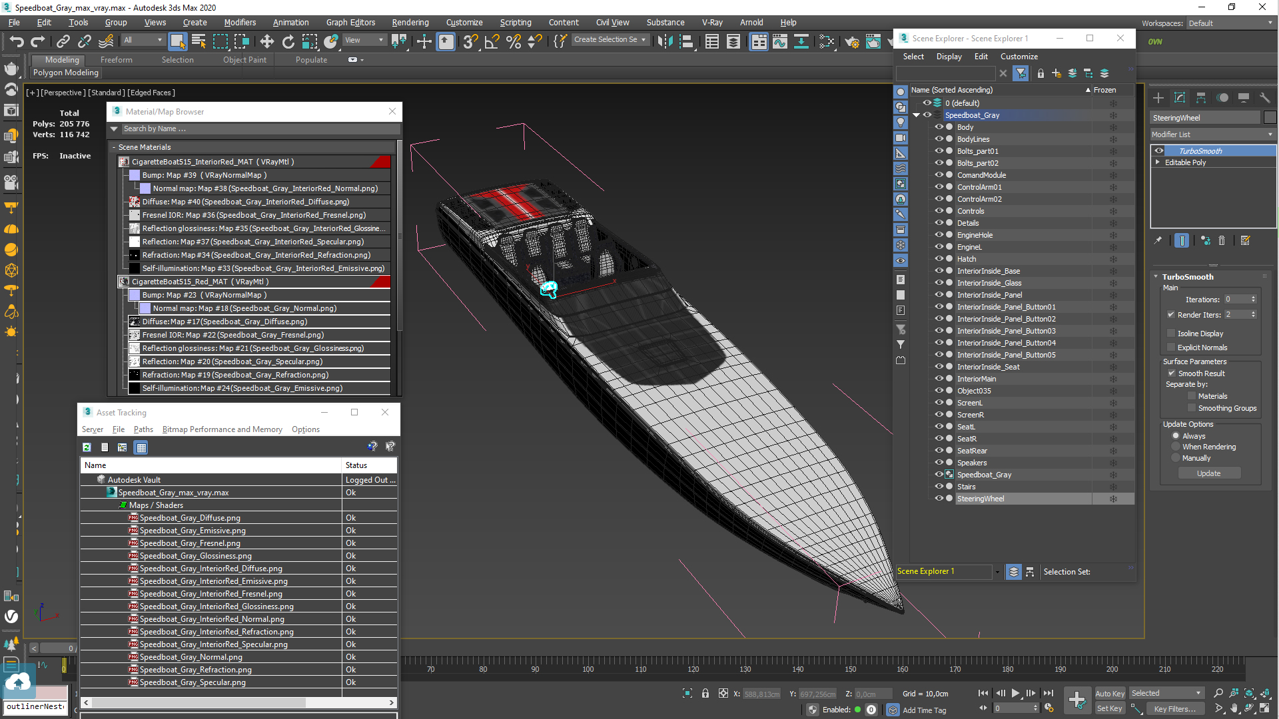Image resolution: width=1279 pixels, height=719 pixels.
Task: Toggle TurboSmooth modifier eye in stack
Action: point(1159,150)
